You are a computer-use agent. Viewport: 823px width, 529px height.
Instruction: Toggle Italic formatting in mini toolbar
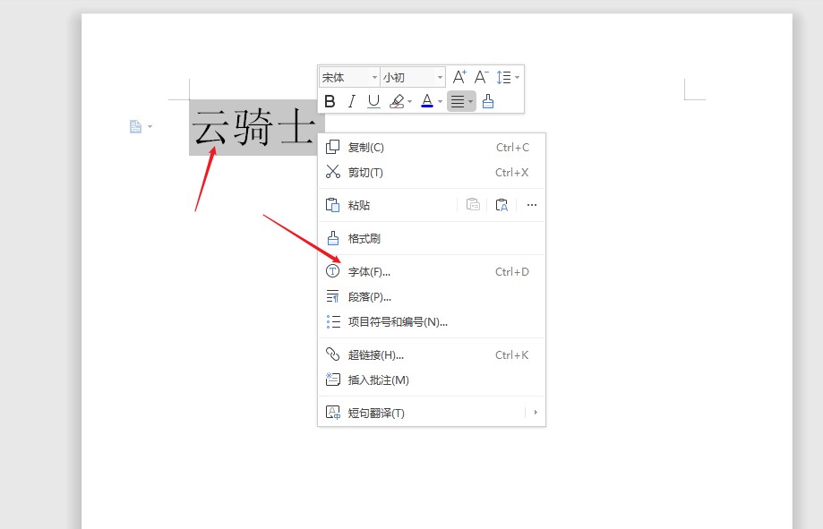352,101
